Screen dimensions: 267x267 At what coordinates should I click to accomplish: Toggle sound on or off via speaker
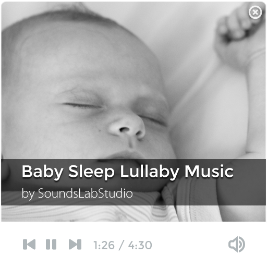237,244
